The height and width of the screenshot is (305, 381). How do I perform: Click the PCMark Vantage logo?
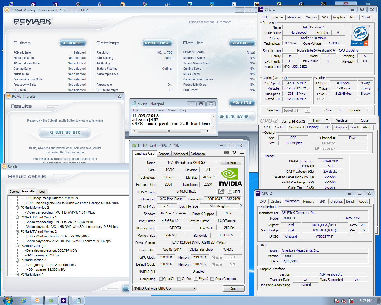point(33,21)
